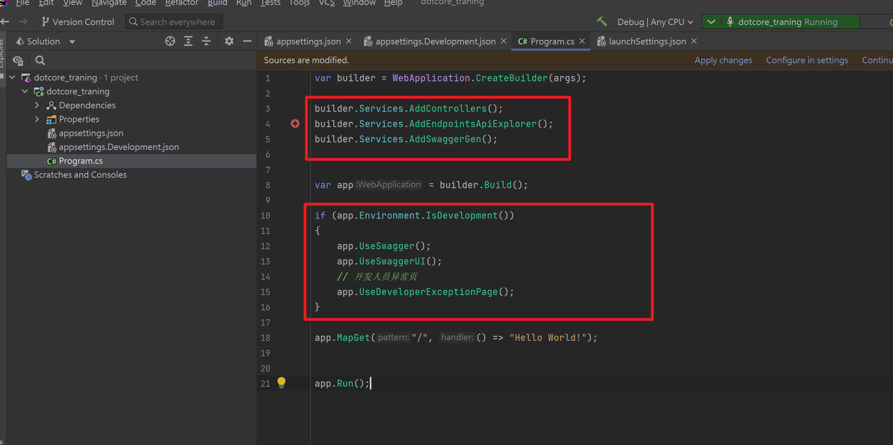893x445 pixels.
Task: Open the Window menu
Action: point(359,3)
